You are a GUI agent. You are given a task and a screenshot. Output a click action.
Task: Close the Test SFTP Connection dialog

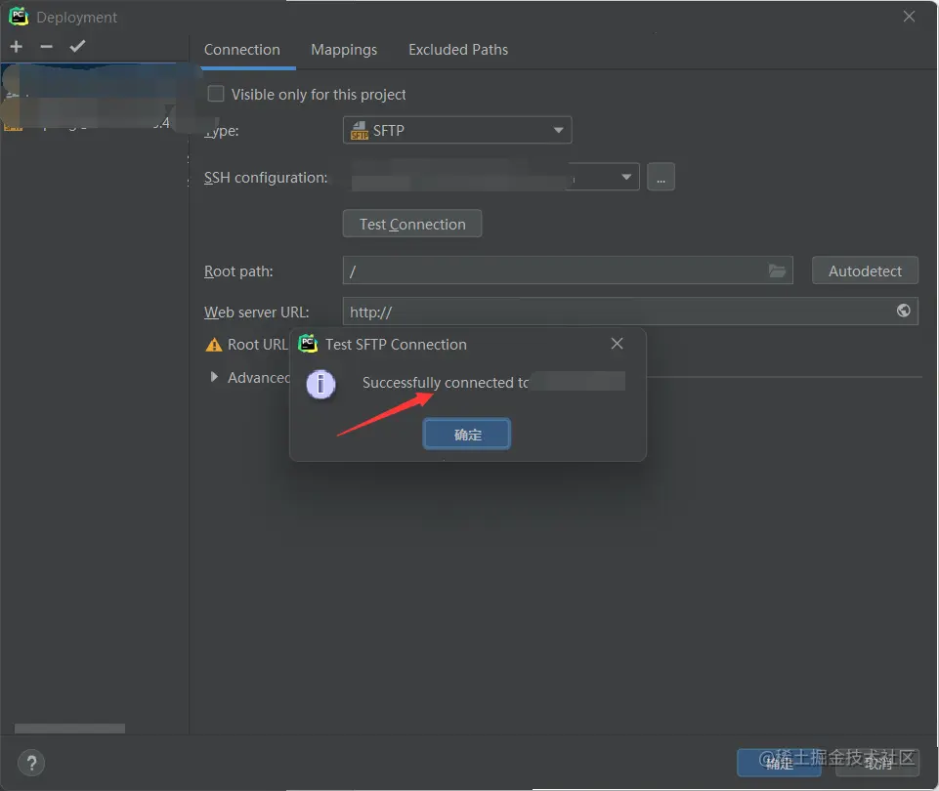pos(617,344)
